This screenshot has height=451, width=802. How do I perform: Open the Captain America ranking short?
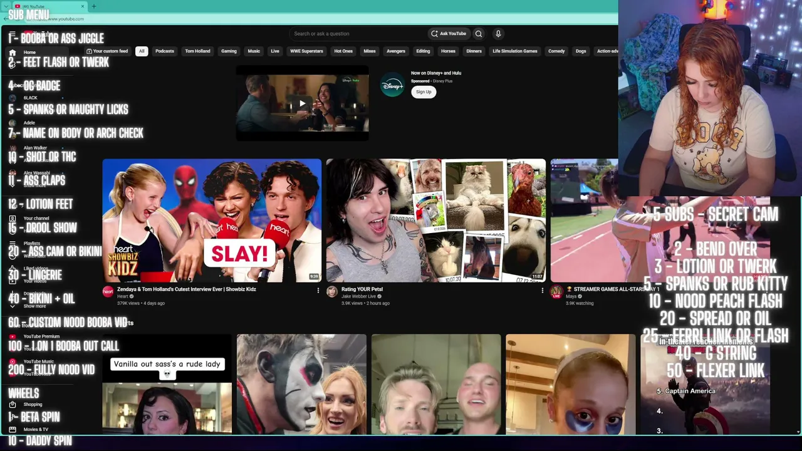705,384
